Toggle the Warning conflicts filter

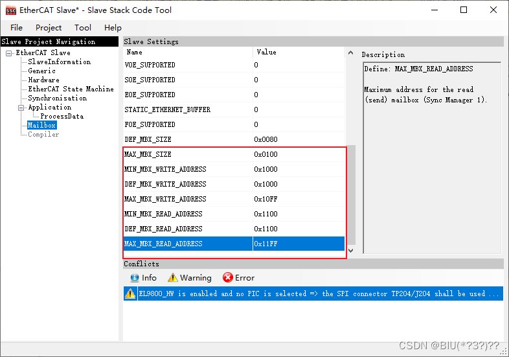(190, 278)
